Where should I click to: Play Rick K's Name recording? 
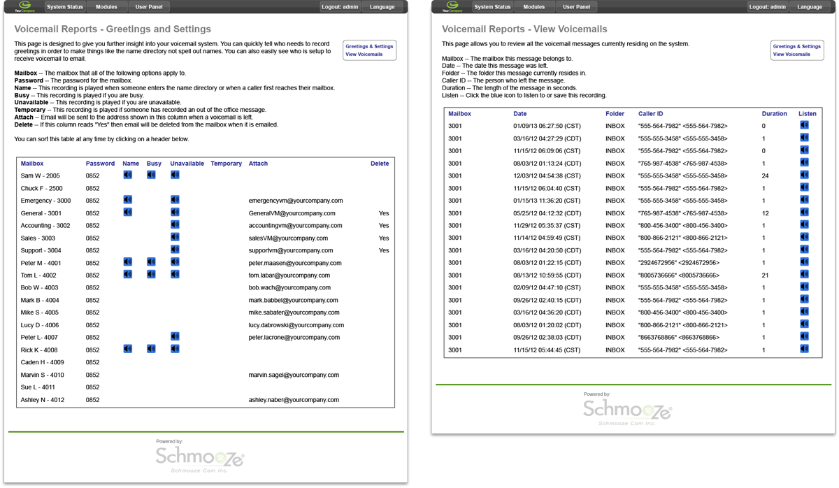click(129, 350)
